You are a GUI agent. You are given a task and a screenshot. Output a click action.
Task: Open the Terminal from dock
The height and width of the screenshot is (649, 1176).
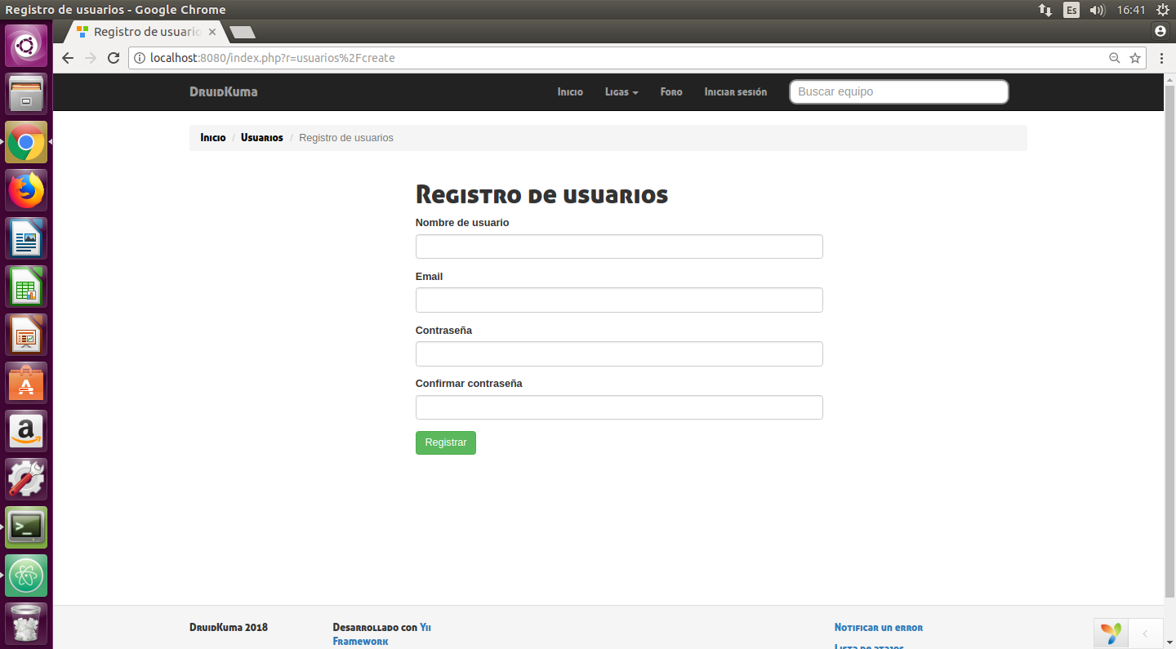point(27,527)
